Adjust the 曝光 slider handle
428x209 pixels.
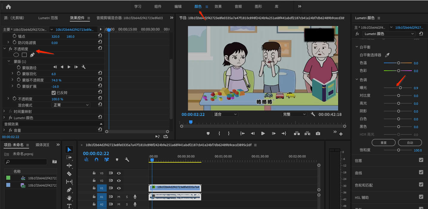(x=400, y=88)
